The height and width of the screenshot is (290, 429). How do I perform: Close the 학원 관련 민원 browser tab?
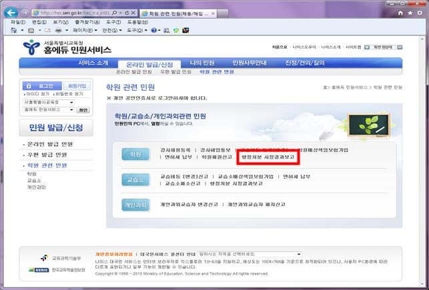pos(213,13)
